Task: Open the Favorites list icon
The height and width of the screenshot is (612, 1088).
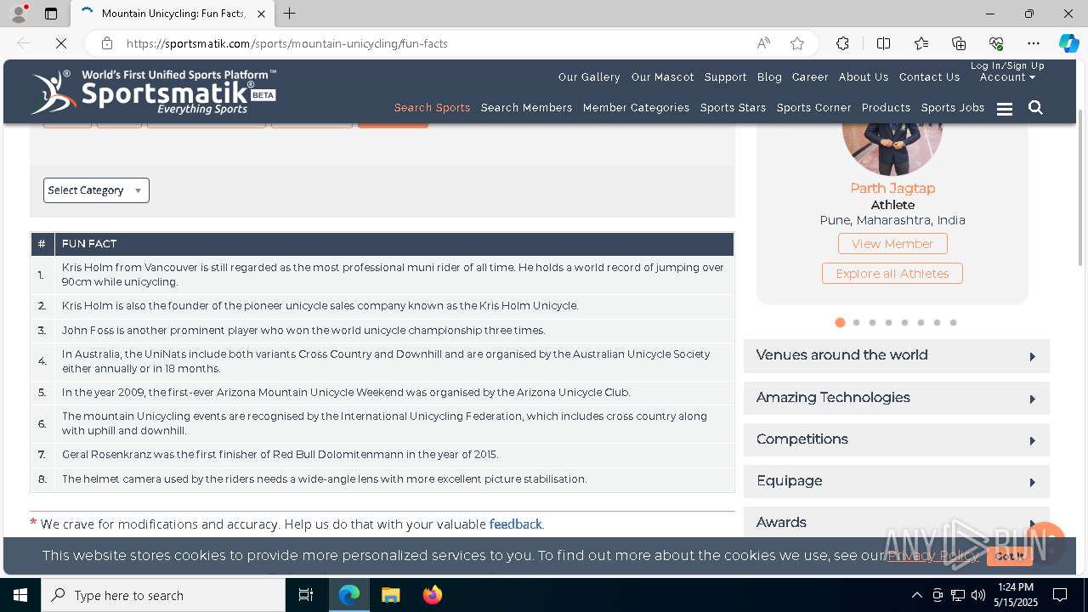Action: click(921, 43)
